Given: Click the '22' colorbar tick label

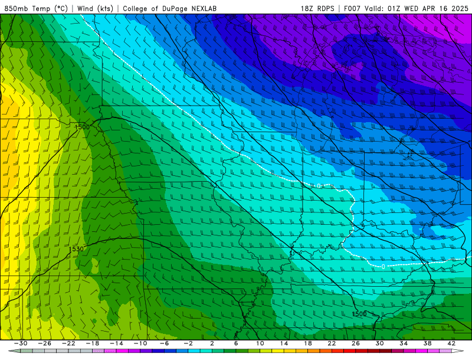Looking at the screenshot, I should coord(332,343).
